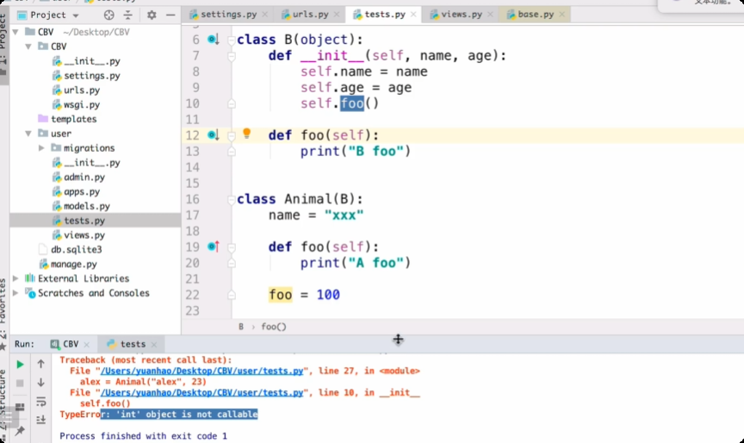Close the tests run tab
This screenshot has width=744, height=443.
(x=154, y=345)
